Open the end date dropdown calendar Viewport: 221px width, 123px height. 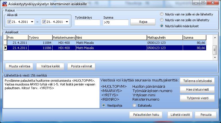click(x=67, y=22)
